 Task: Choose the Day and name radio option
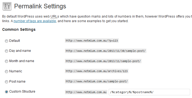tap(7, 51)
